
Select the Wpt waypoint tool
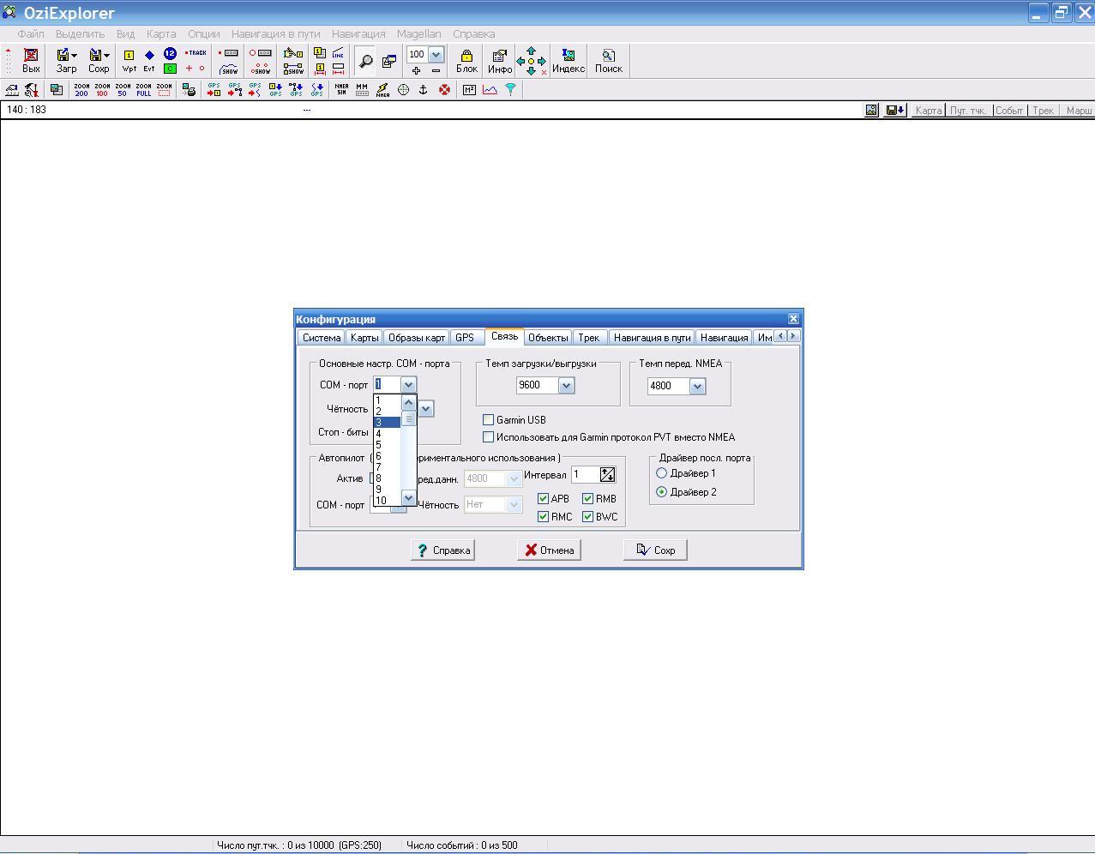point(129,61)
